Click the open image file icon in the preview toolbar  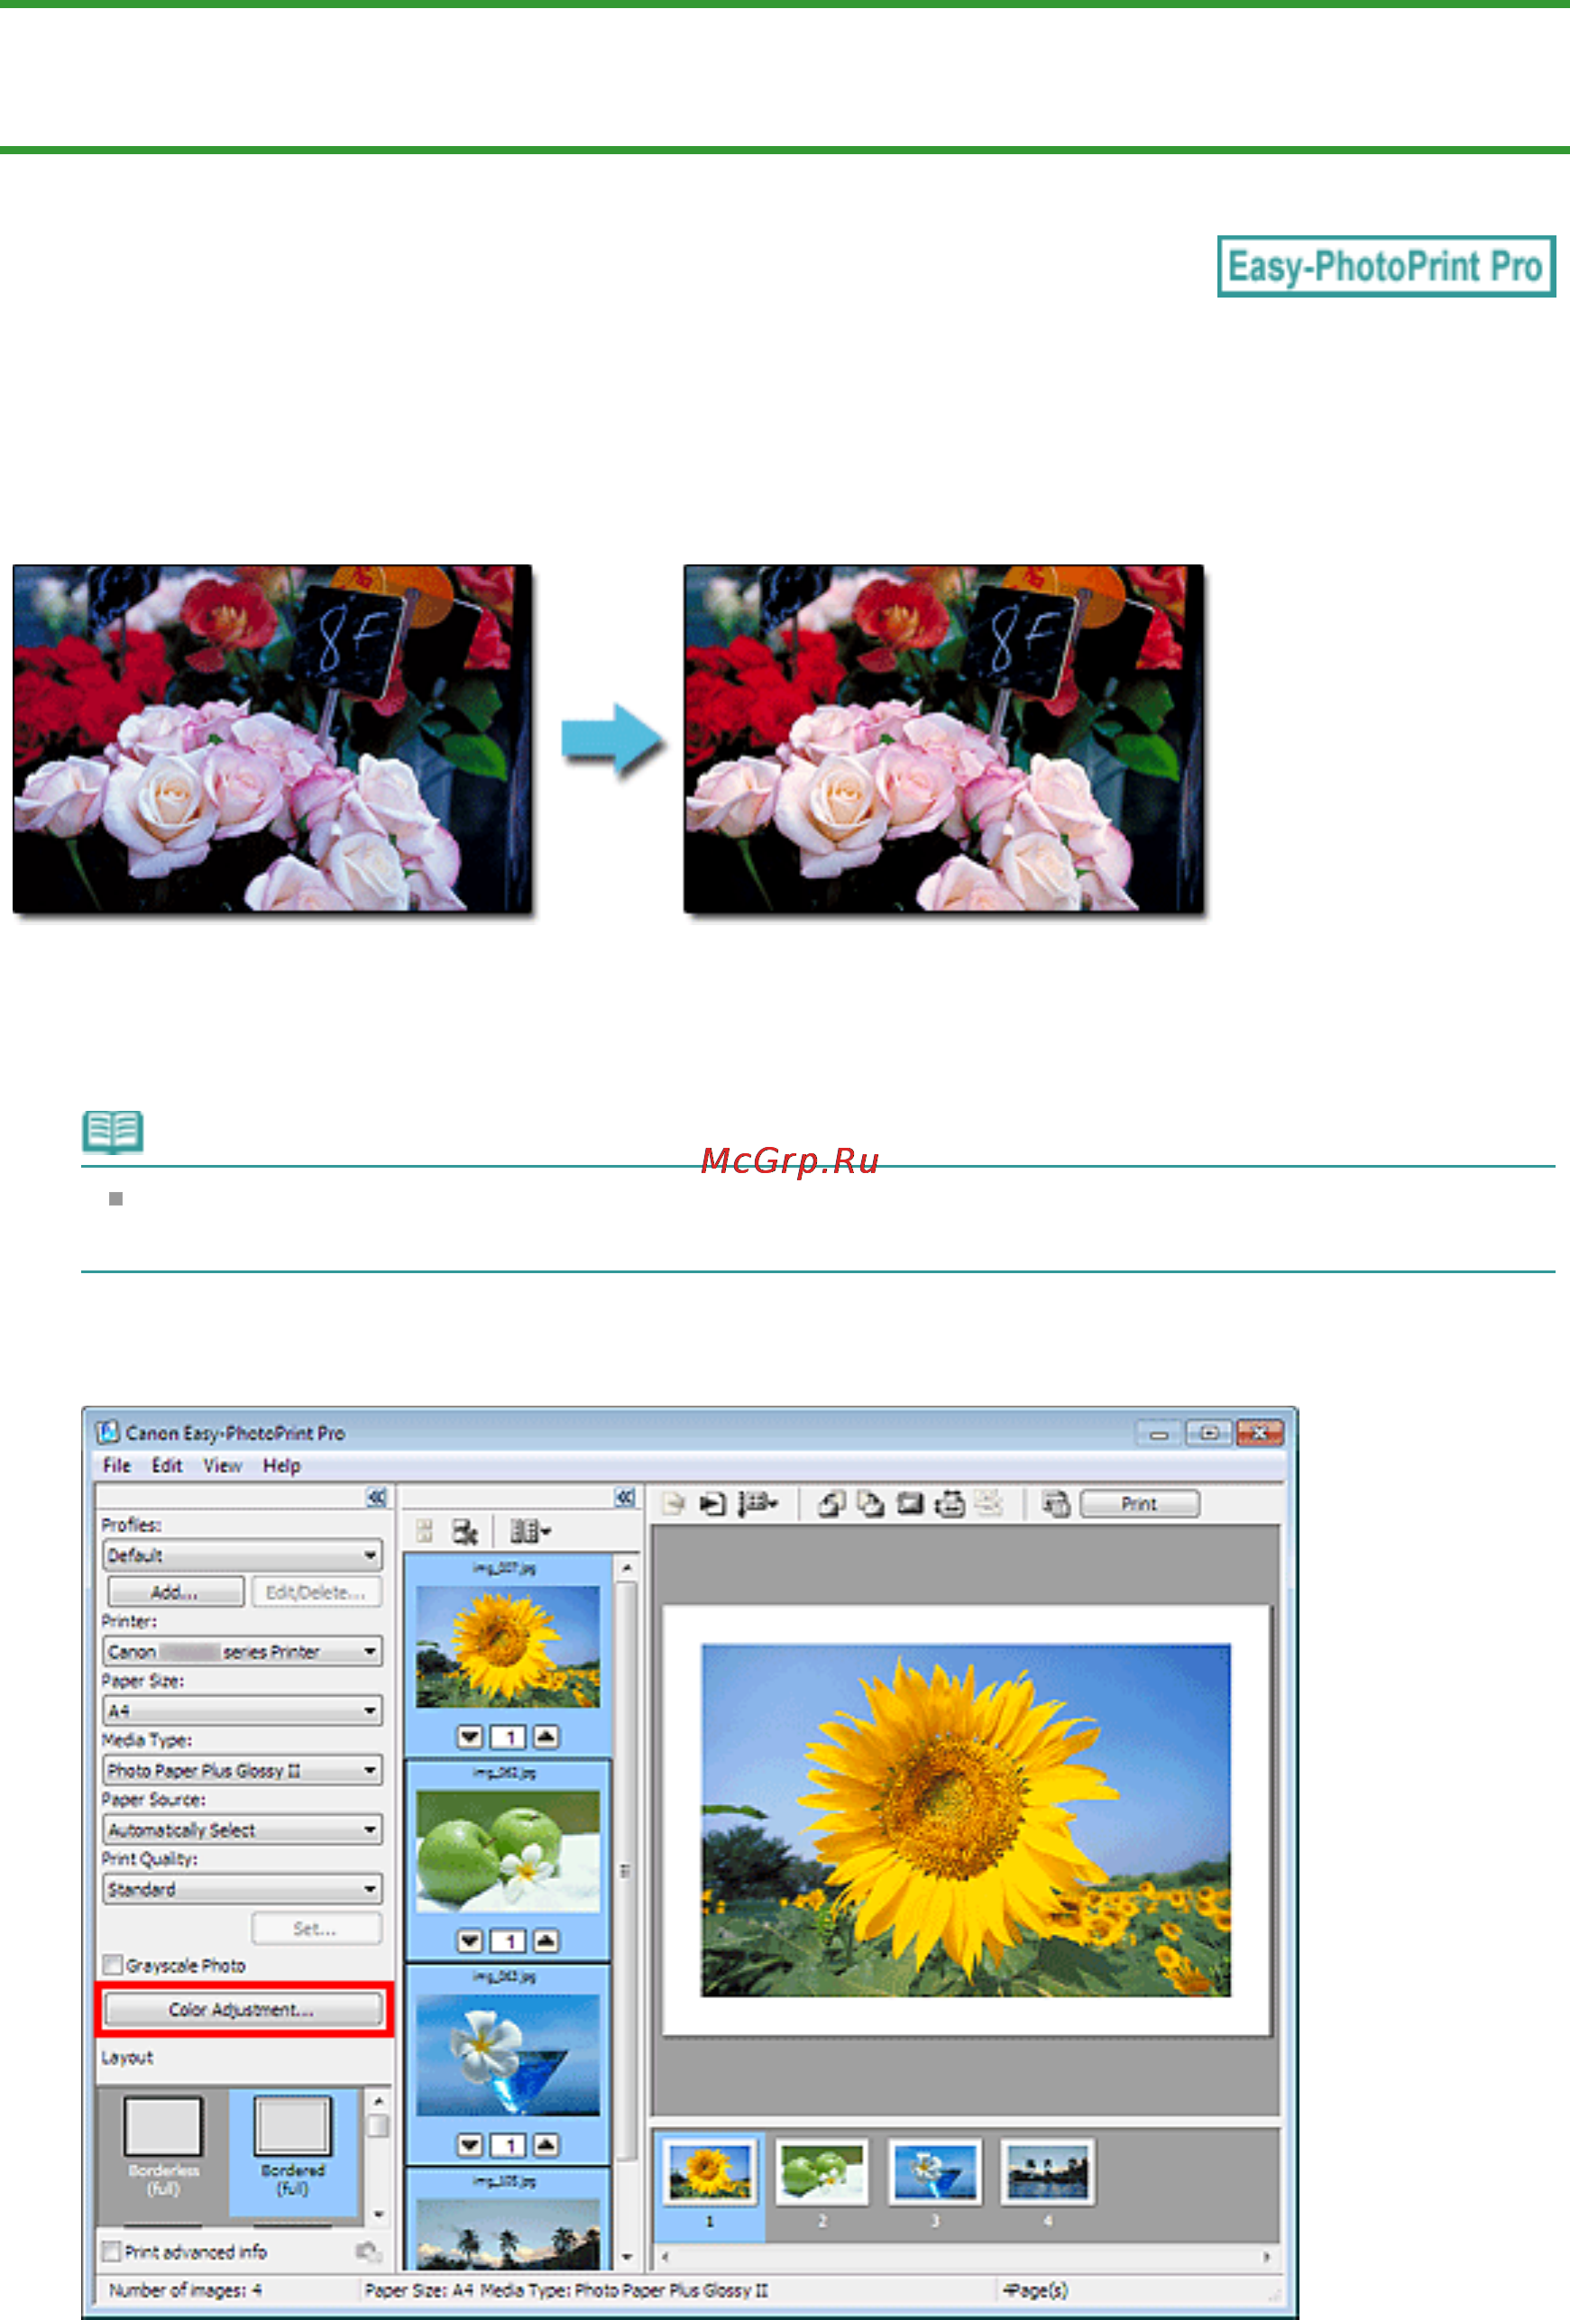coord(674,1503)
